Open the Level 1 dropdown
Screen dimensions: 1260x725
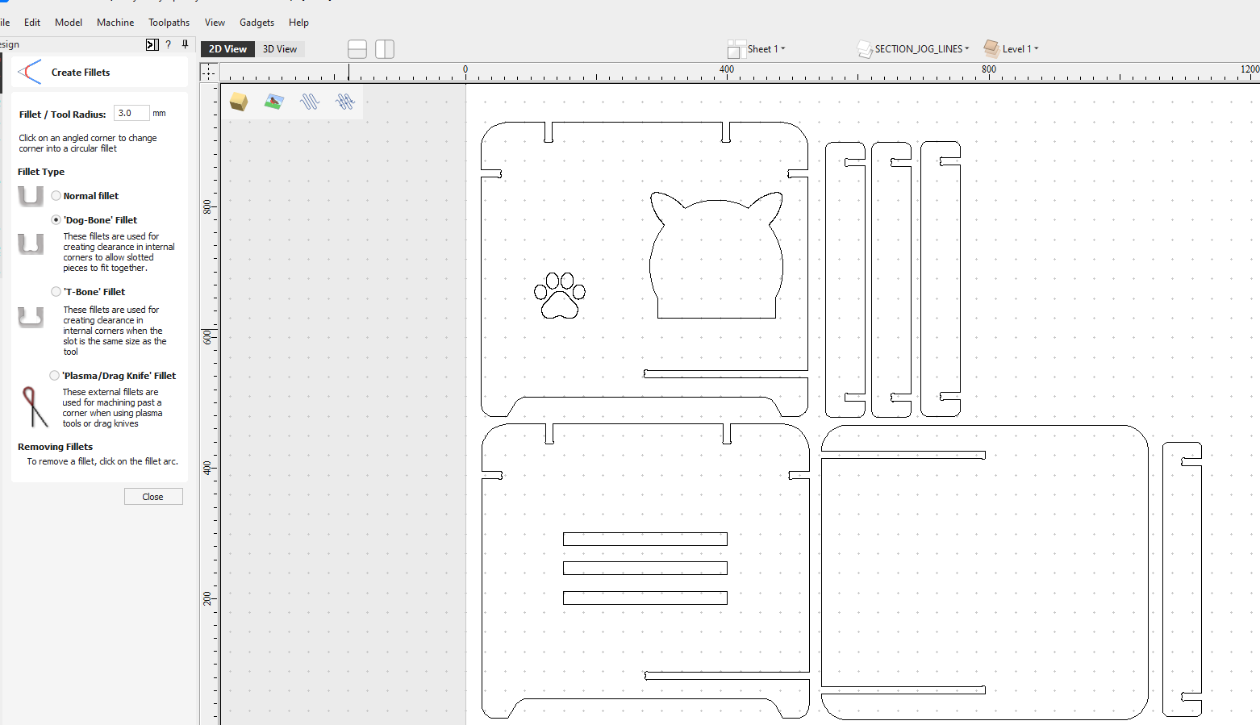click(x=1020, y=49)
